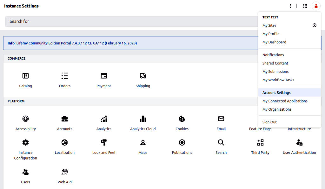Click the COMMERCE section header
The width and height of the screenshot is (325, 189).
pos(17,58)
